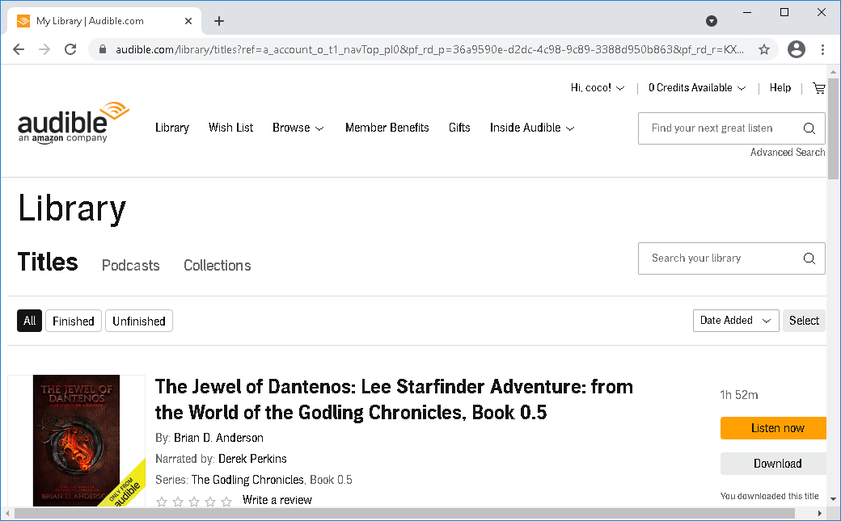
Task: Click the Select button
Action: pyautogui.click(x=804, y=321)
